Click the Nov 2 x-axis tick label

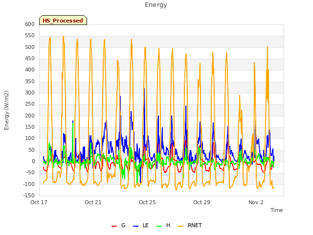[256, 202]
